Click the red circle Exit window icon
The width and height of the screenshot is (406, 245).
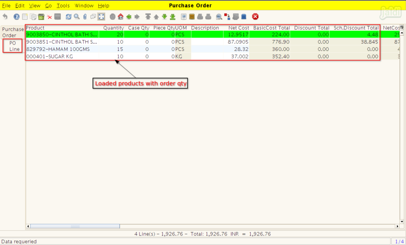point(255,17)
